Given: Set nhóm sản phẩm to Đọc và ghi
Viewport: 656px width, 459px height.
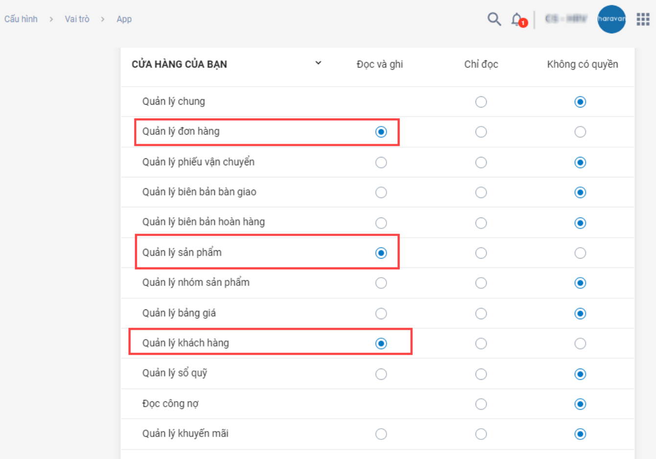Looking at the screenshot, I should tap(381, 283).
